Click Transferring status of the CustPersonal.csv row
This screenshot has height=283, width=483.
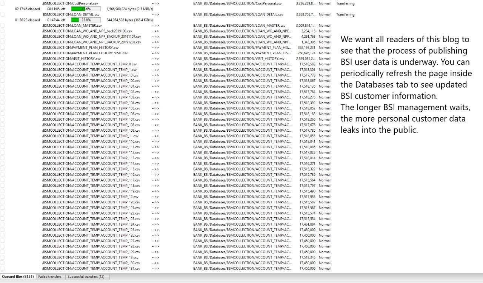pyautogui.click(x=345, y=3)
